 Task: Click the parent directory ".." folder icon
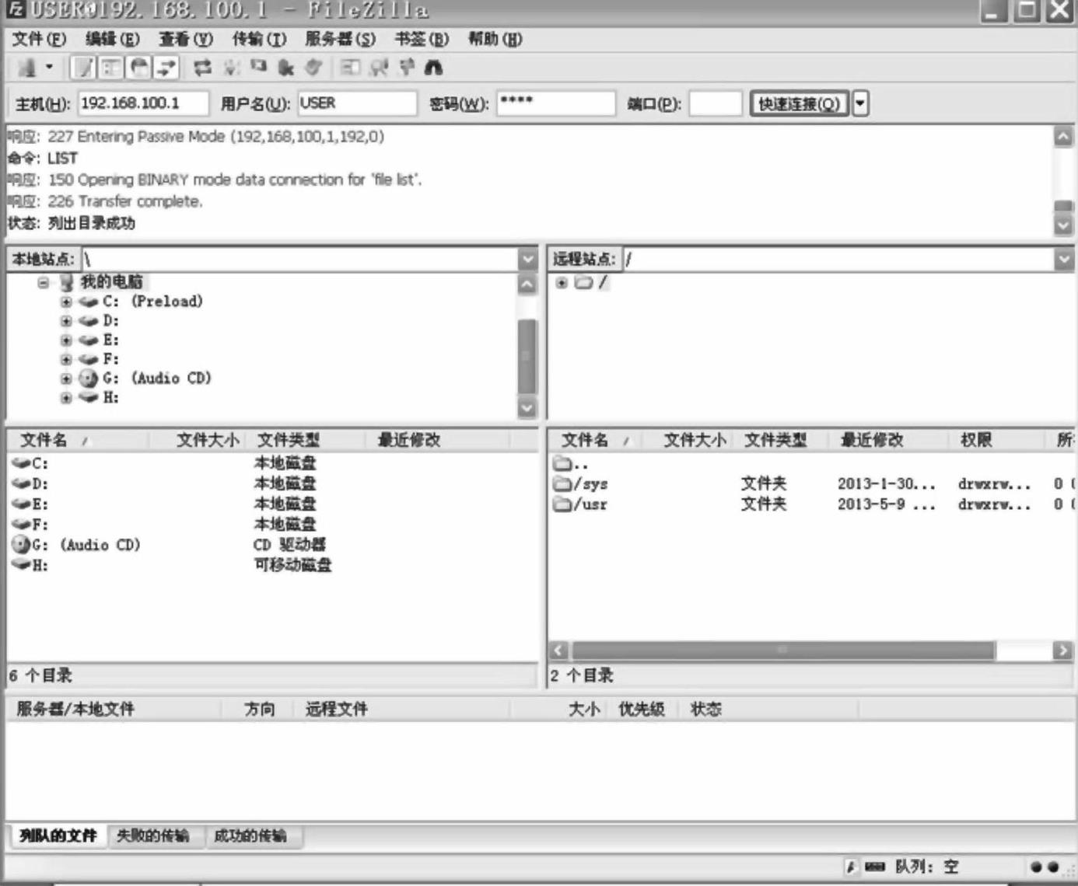coord(562,463)
